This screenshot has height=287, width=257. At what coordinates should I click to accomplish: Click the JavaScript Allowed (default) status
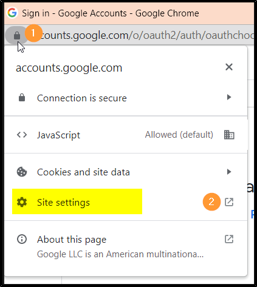179,135
